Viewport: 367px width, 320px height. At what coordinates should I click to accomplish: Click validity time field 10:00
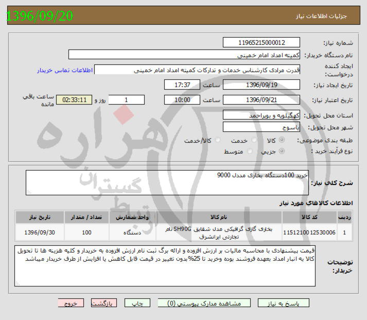point(182,100)
